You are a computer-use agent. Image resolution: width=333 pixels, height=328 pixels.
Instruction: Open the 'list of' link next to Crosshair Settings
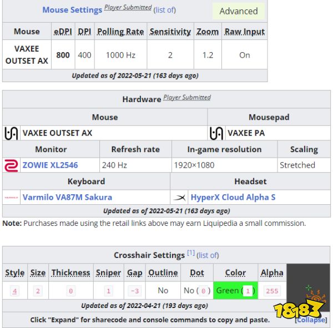208,255
